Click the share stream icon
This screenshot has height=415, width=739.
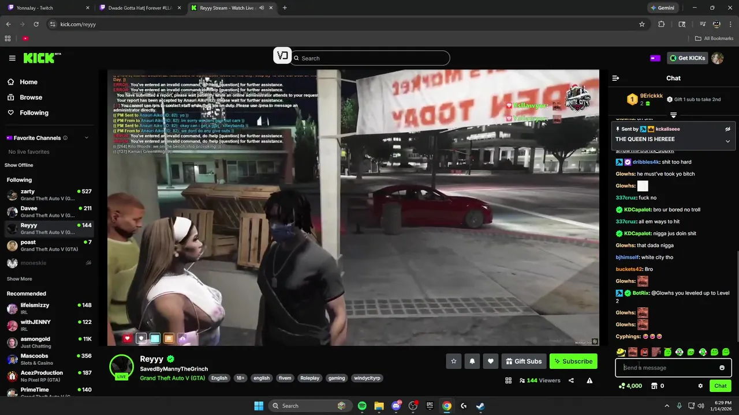pyautogui.click(x=571, y=380)
